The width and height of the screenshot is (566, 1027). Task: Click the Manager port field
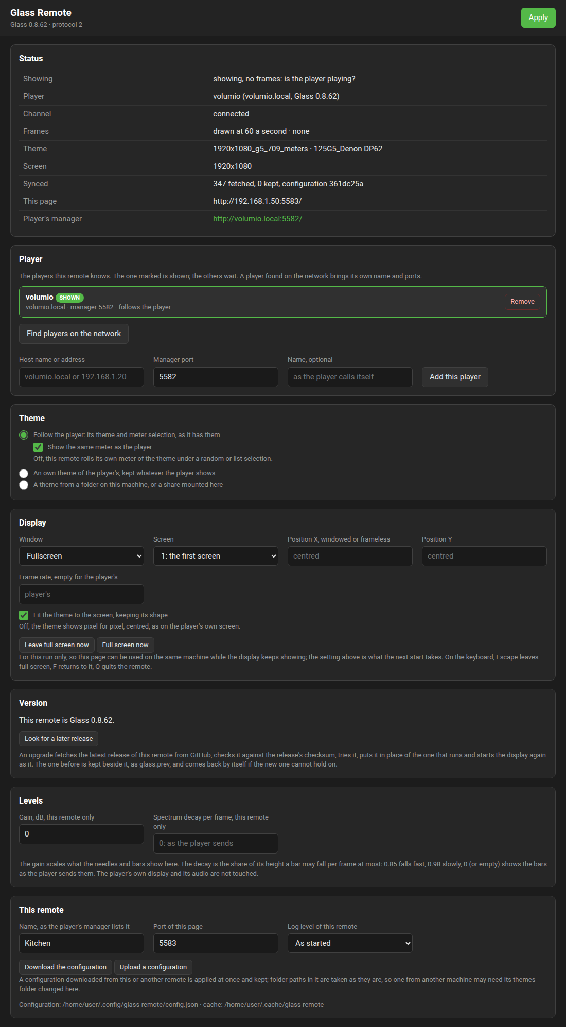[216, 377]
